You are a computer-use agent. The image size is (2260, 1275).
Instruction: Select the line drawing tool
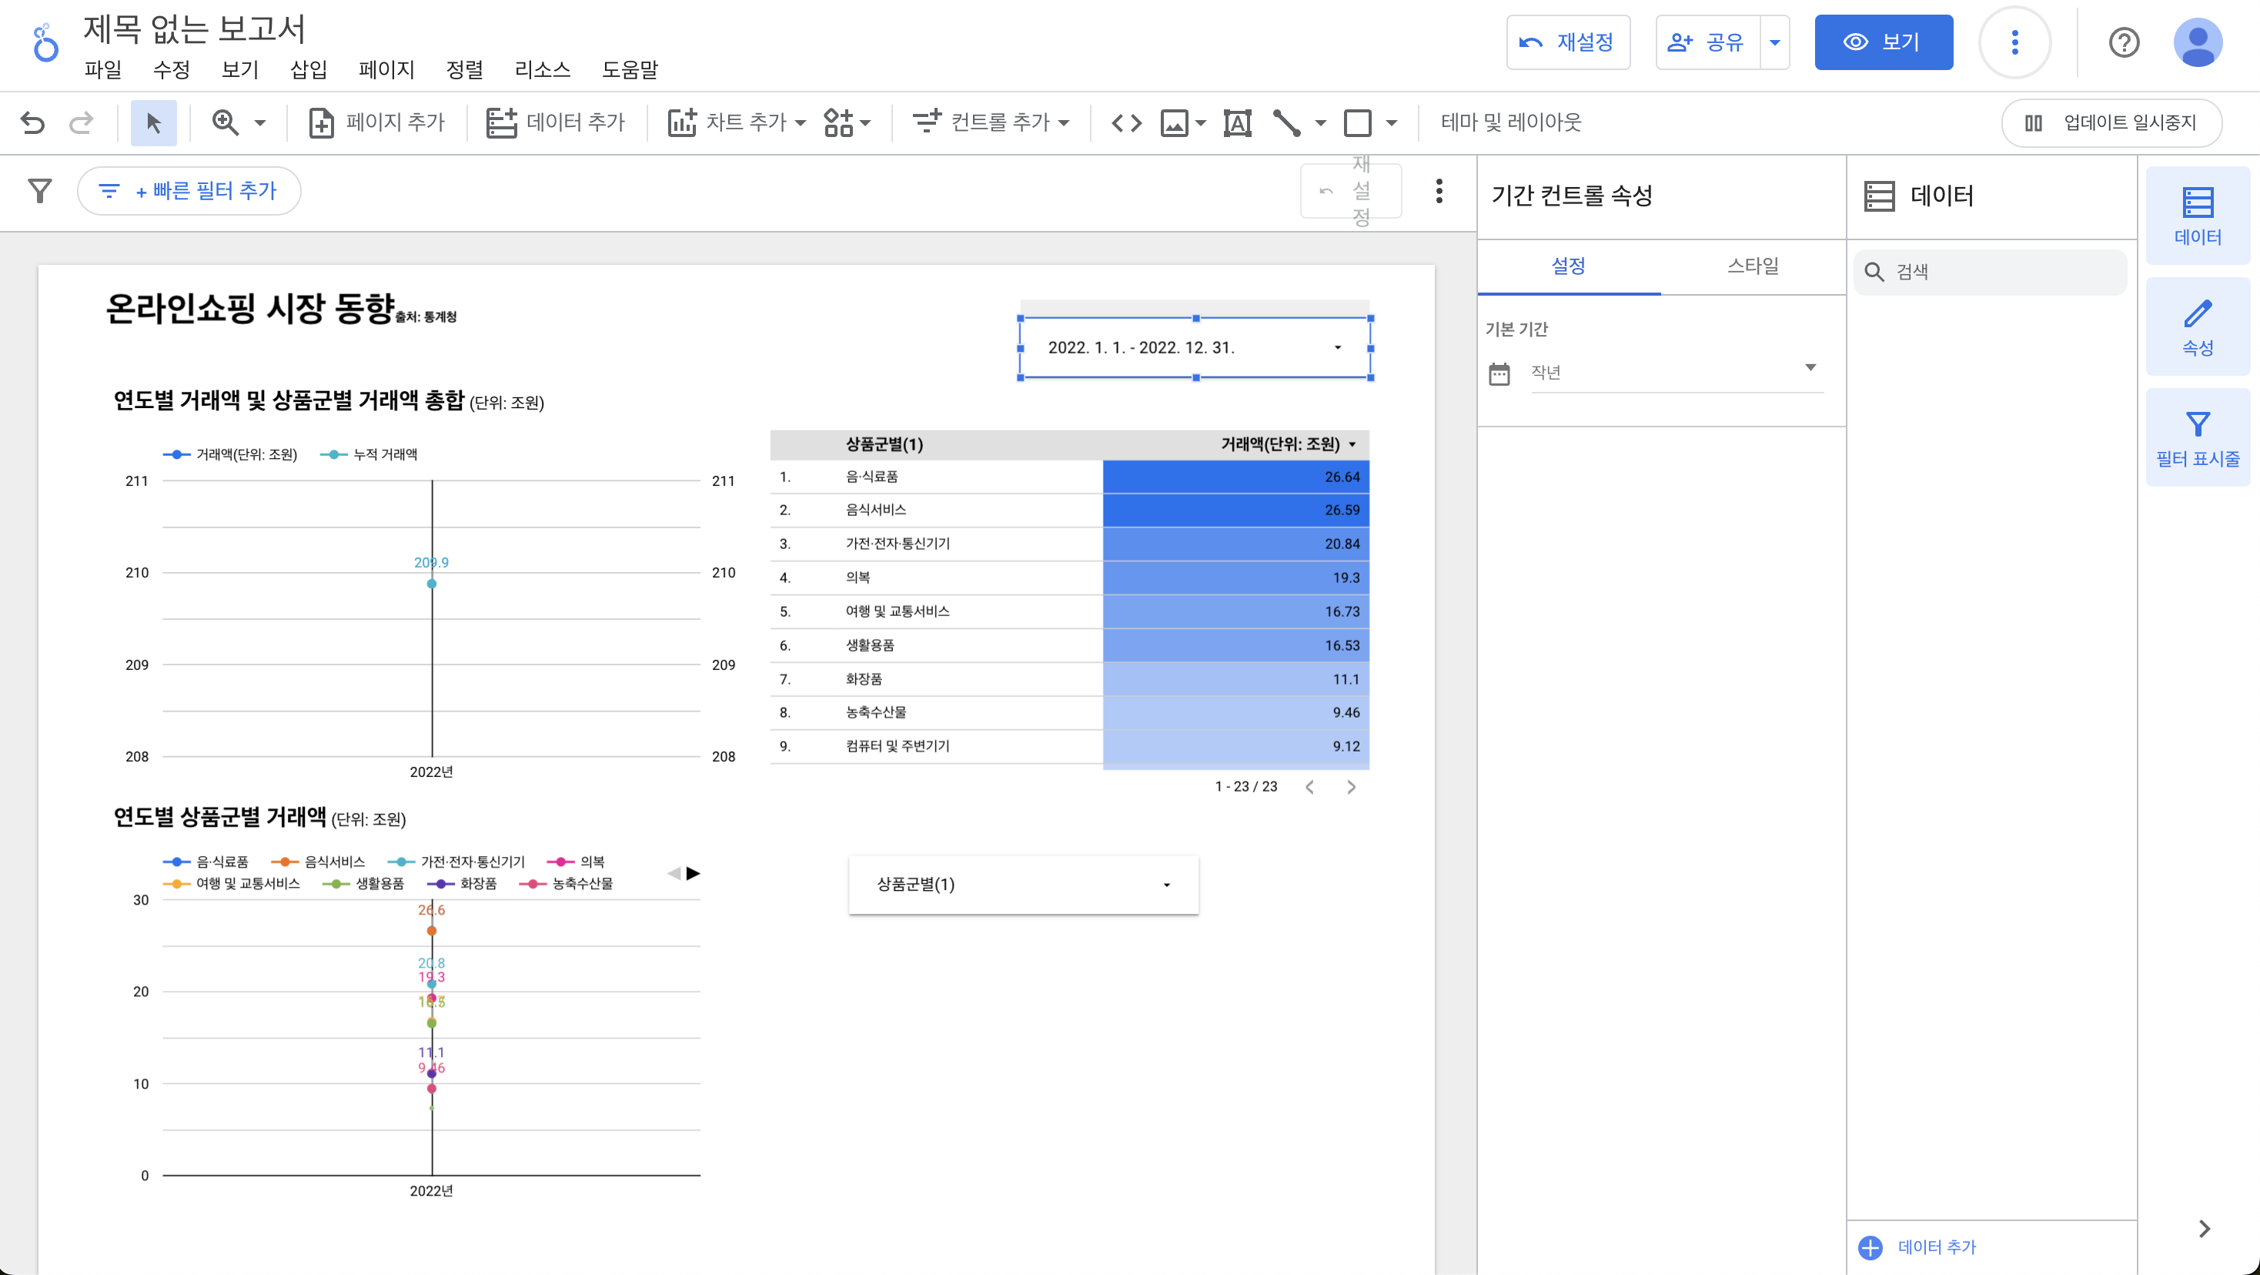tap(1286, 122)
